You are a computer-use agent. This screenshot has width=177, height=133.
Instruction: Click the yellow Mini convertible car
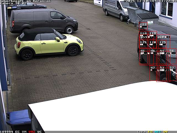(48, 43)
